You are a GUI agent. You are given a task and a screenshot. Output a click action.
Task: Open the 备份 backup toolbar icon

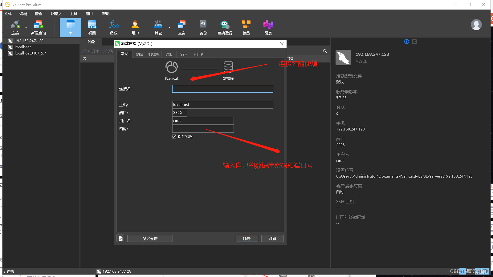pos(203,27)
